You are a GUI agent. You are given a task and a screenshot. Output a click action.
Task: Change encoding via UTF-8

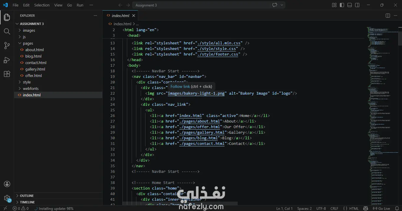pyautogui.click(x=321, y=208)
